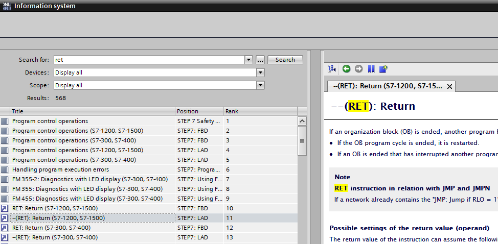The image size is (498, 244).
Task: Sort results by Rank column header
Action: [259, 111]
